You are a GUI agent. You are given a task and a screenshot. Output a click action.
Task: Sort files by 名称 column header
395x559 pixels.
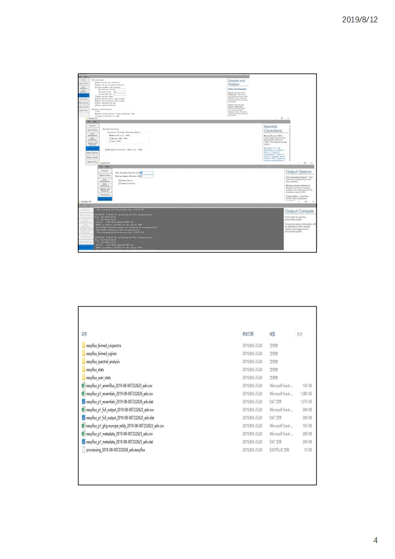tap(84, 334)
